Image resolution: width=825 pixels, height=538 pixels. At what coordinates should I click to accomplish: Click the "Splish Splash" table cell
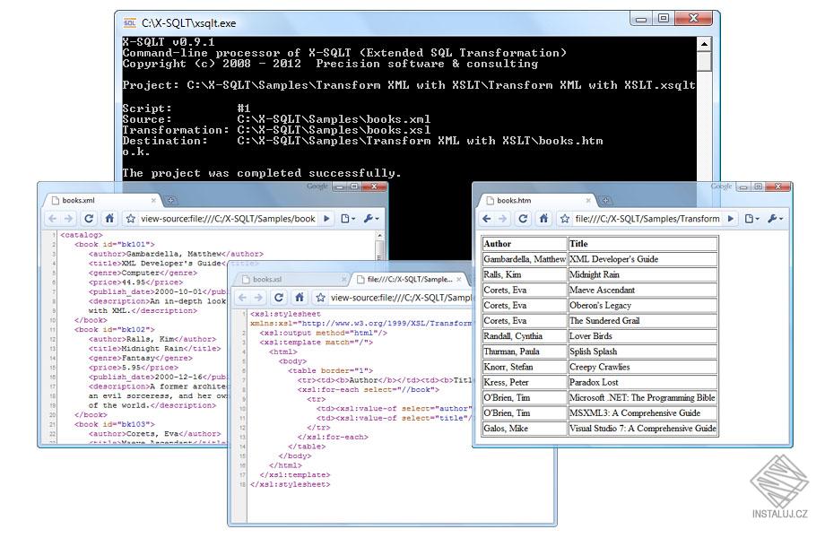642,351
